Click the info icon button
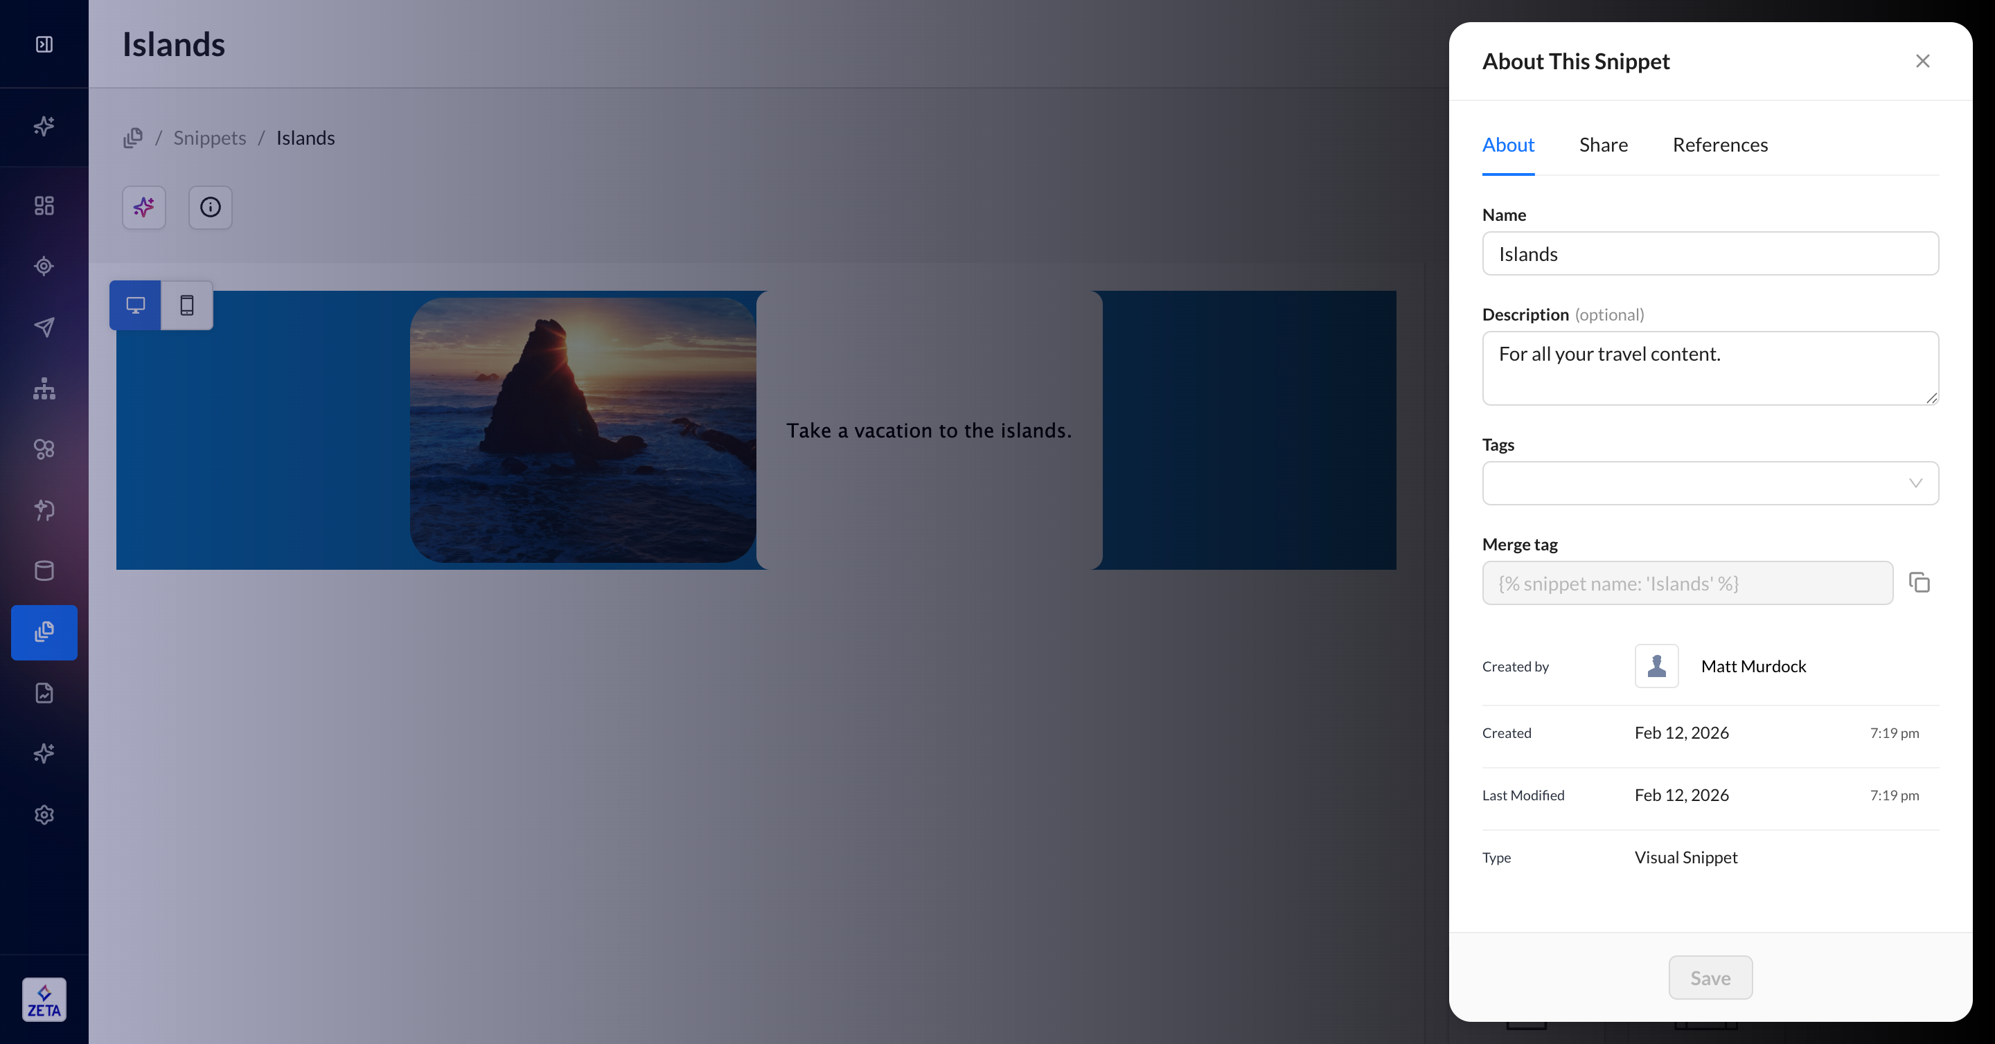The image size is (1995, 1044). 210,208
